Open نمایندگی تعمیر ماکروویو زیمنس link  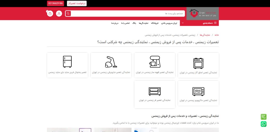point(198,100)
